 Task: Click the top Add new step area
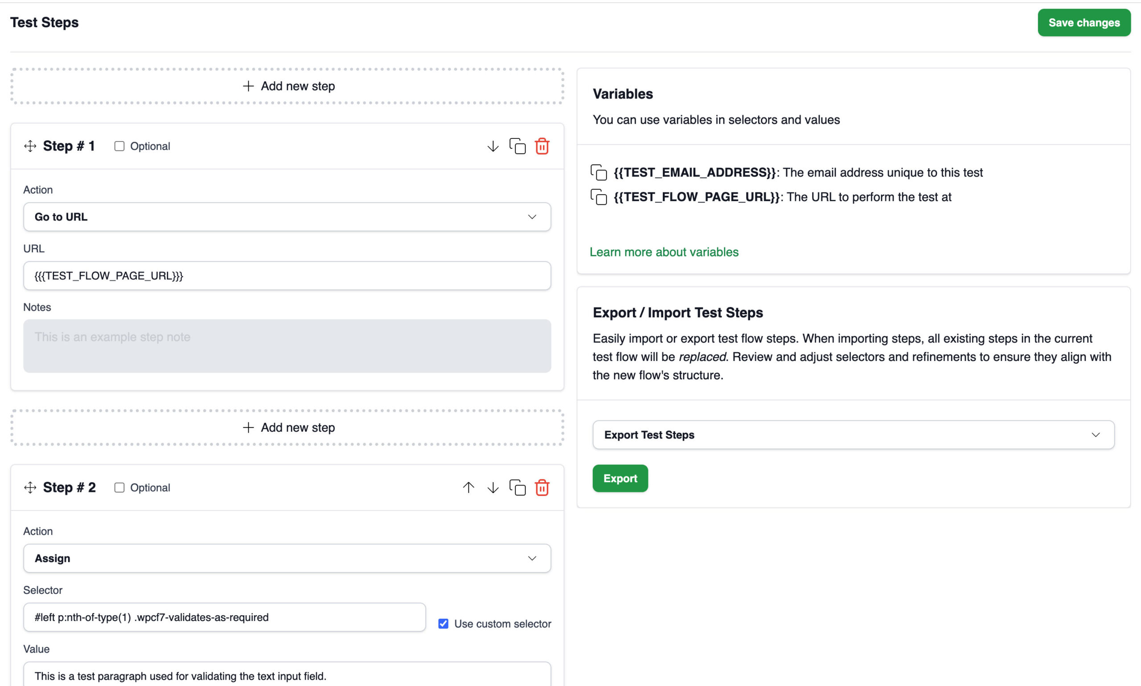287,86
